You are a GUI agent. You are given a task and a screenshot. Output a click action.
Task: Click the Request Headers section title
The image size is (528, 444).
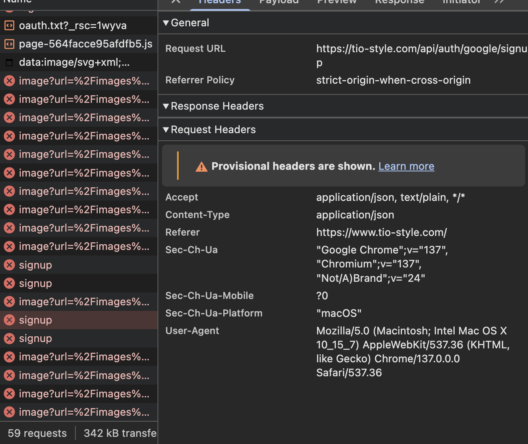213,130
